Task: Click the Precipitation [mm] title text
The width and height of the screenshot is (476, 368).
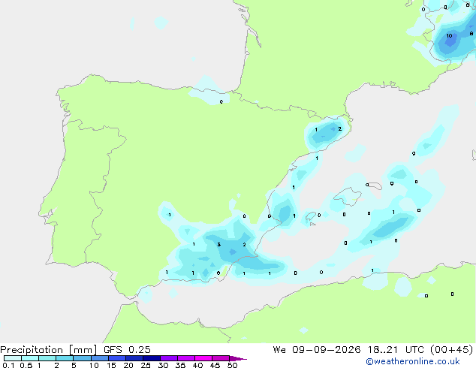Action: click(49, 350)
